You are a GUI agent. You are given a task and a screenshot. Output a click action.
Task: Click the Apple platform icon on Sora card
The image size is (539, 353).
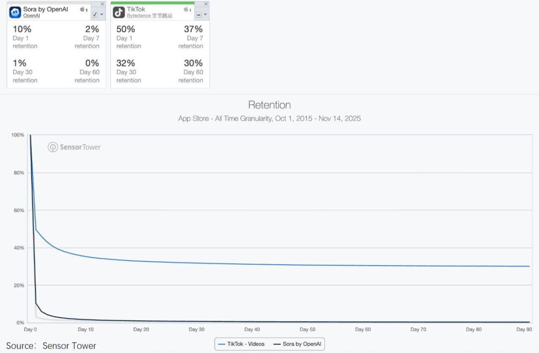coord(83,9)
